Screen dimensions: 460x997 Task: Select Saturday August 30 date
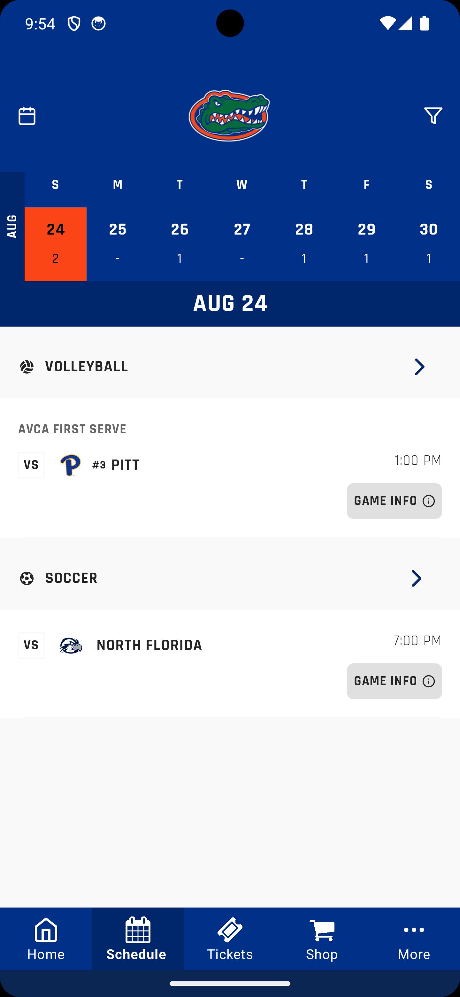click(x=428, y=243)
